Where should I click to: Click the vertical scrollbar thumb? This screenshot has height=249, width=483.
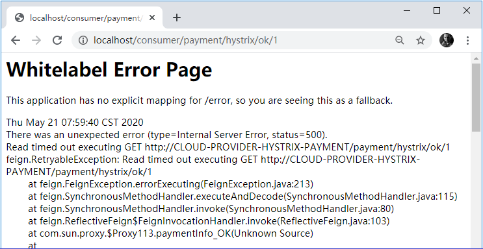(x=476, y=97)
